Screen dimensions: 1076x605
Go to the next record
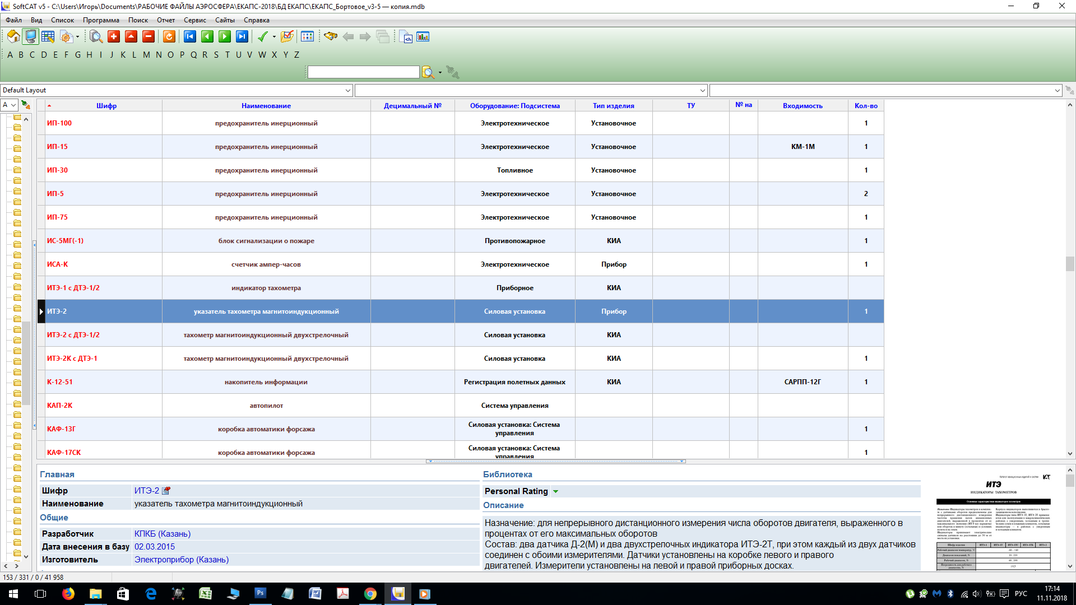click(225, 37)
